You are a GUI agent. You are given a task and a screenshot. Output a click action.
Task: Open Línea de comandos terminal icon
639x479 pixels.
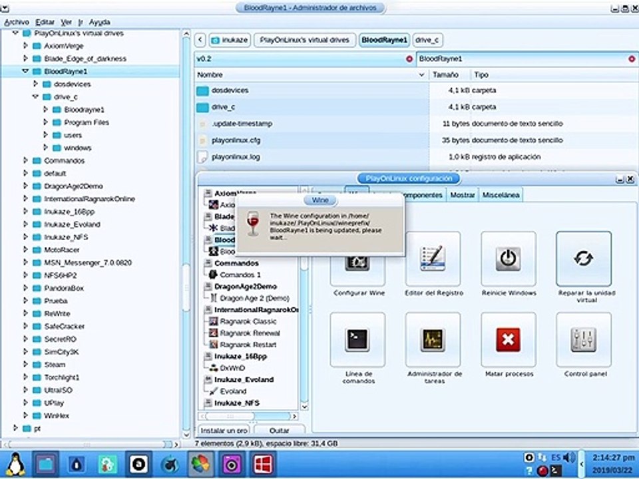357,340
